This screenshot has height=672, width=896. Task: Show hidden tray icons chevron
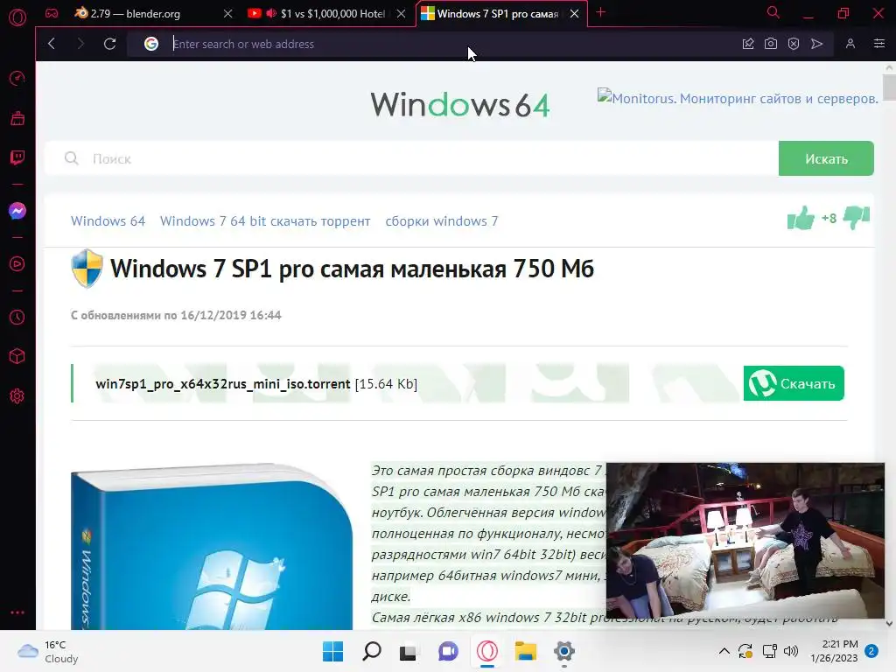(724, 651)
